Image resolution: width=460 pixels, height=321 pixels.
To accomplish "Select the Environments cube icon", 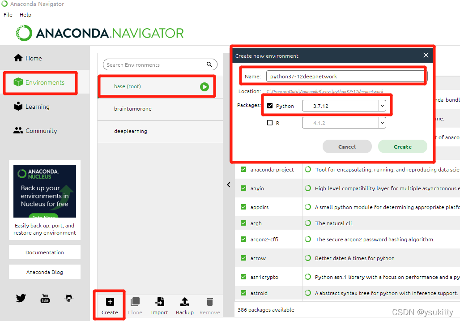I will (x=18, y=82).
